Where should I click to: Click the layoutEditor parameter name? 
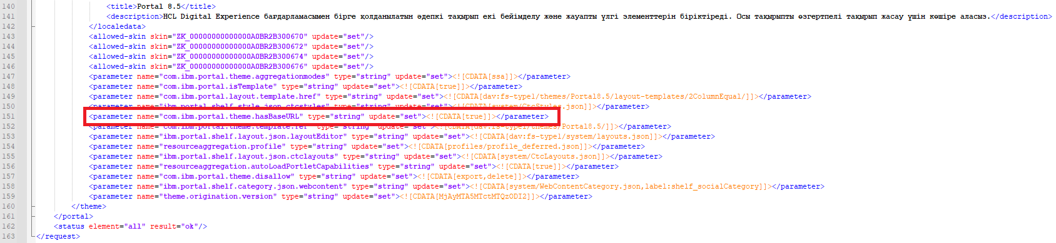(253, 136)
